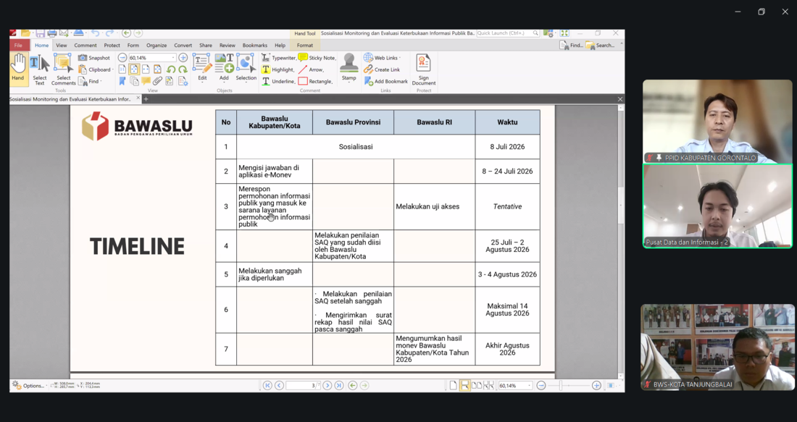The width and height of the screenshot is (797, 422).
Task: Zoom out using ribbon minus button
Action: (x=122, y=58)
